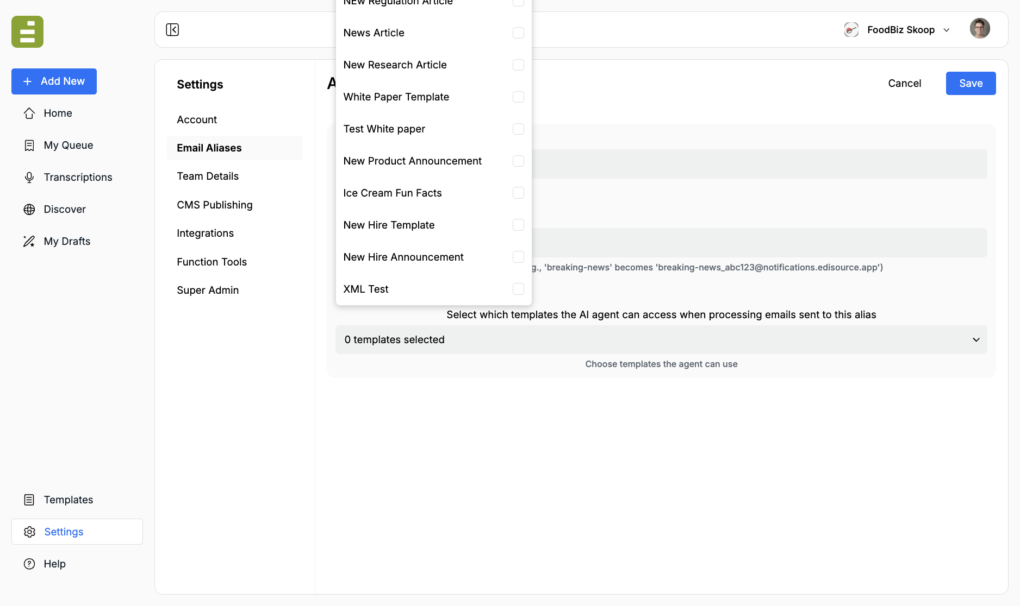
Task: Click the Save button
Action: click(x=971, y=84)
